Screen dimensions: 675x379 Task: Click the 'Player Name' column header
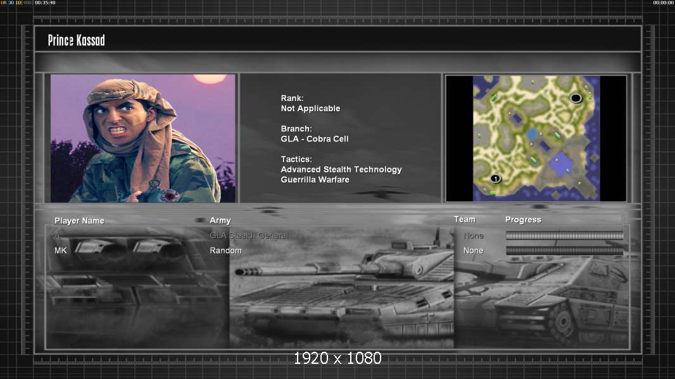(x=79, y=220)
